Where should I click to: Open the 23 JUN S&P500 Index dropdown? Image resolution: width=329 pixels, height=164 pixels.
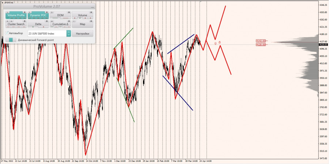[x=49, y=34]
